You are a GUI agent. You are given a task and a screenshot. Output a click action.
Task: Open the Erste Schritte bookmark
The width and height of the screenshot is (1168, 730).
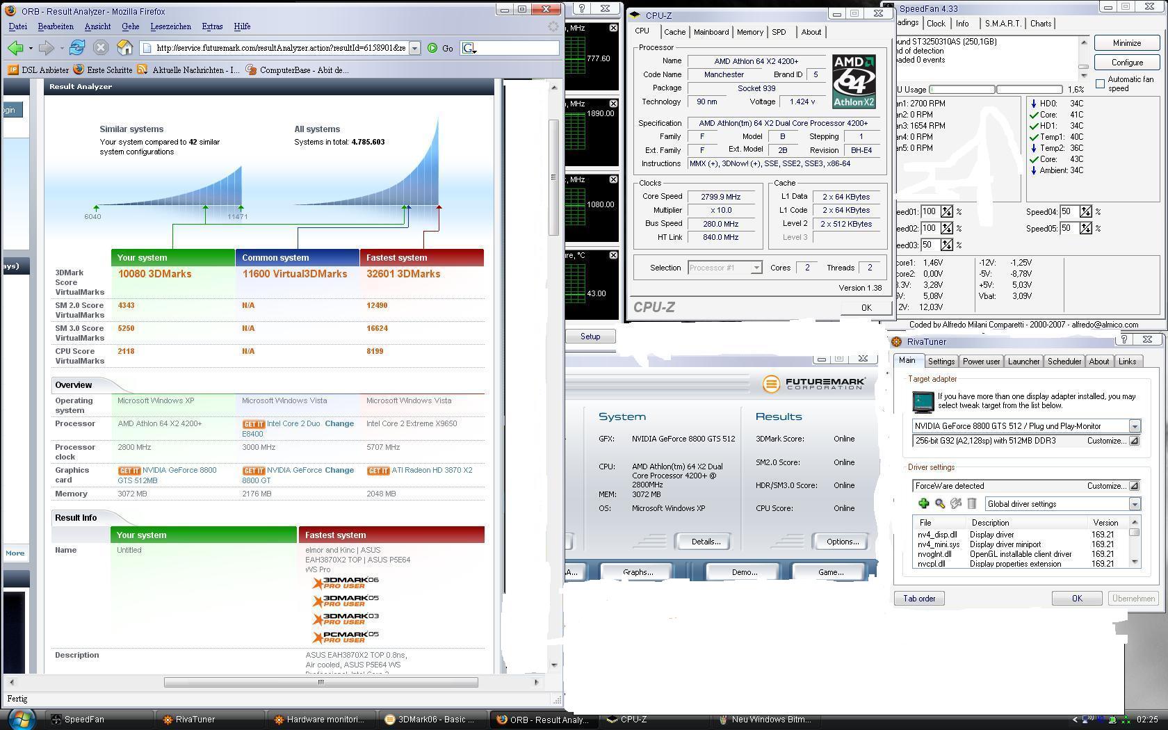click(103, 70)
